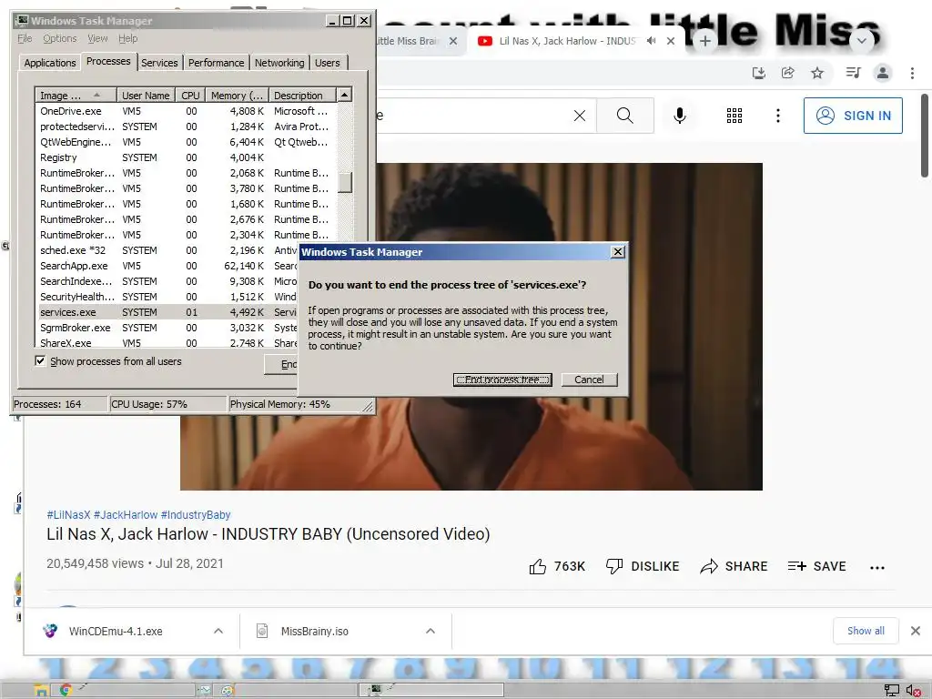Click Show all downloads button

[866, 631]
